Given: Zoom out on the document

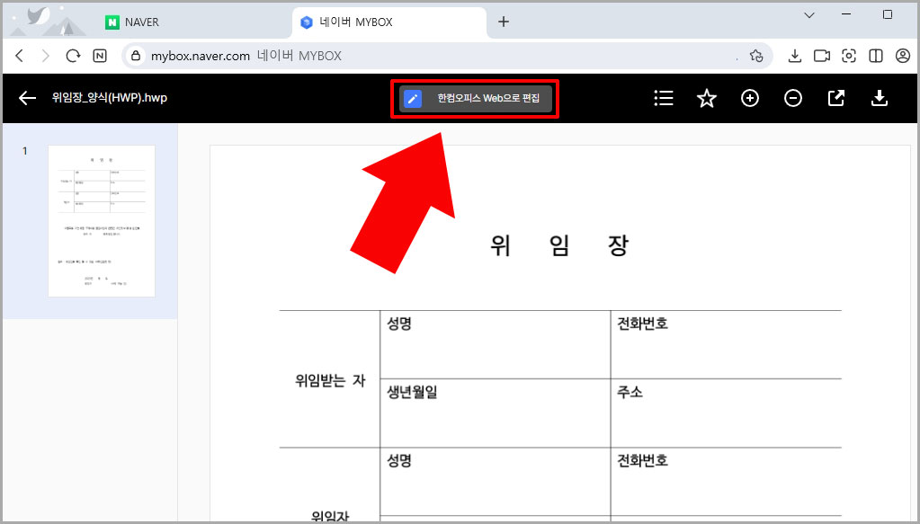Looking at the screenshot, I should (x=793, y=98).
